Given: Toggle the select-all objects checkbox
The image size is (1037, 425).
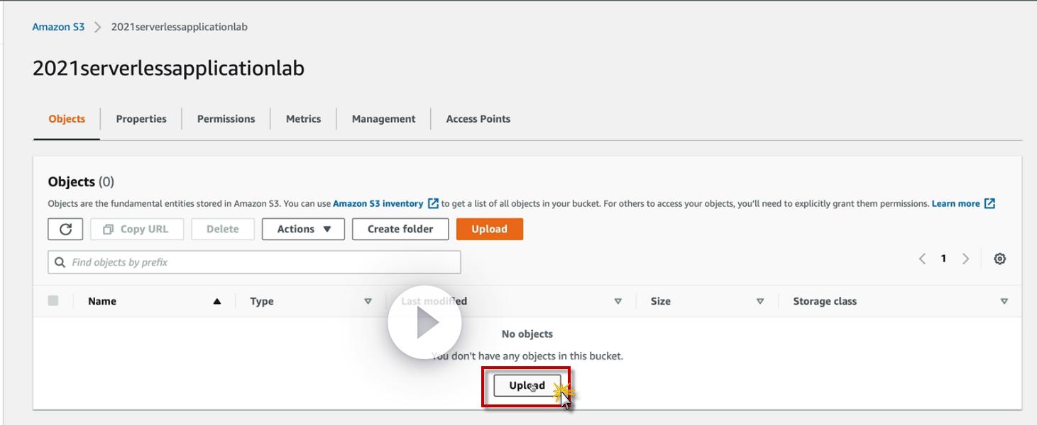Looking at the screenshot, I should (x=53, y=300).
